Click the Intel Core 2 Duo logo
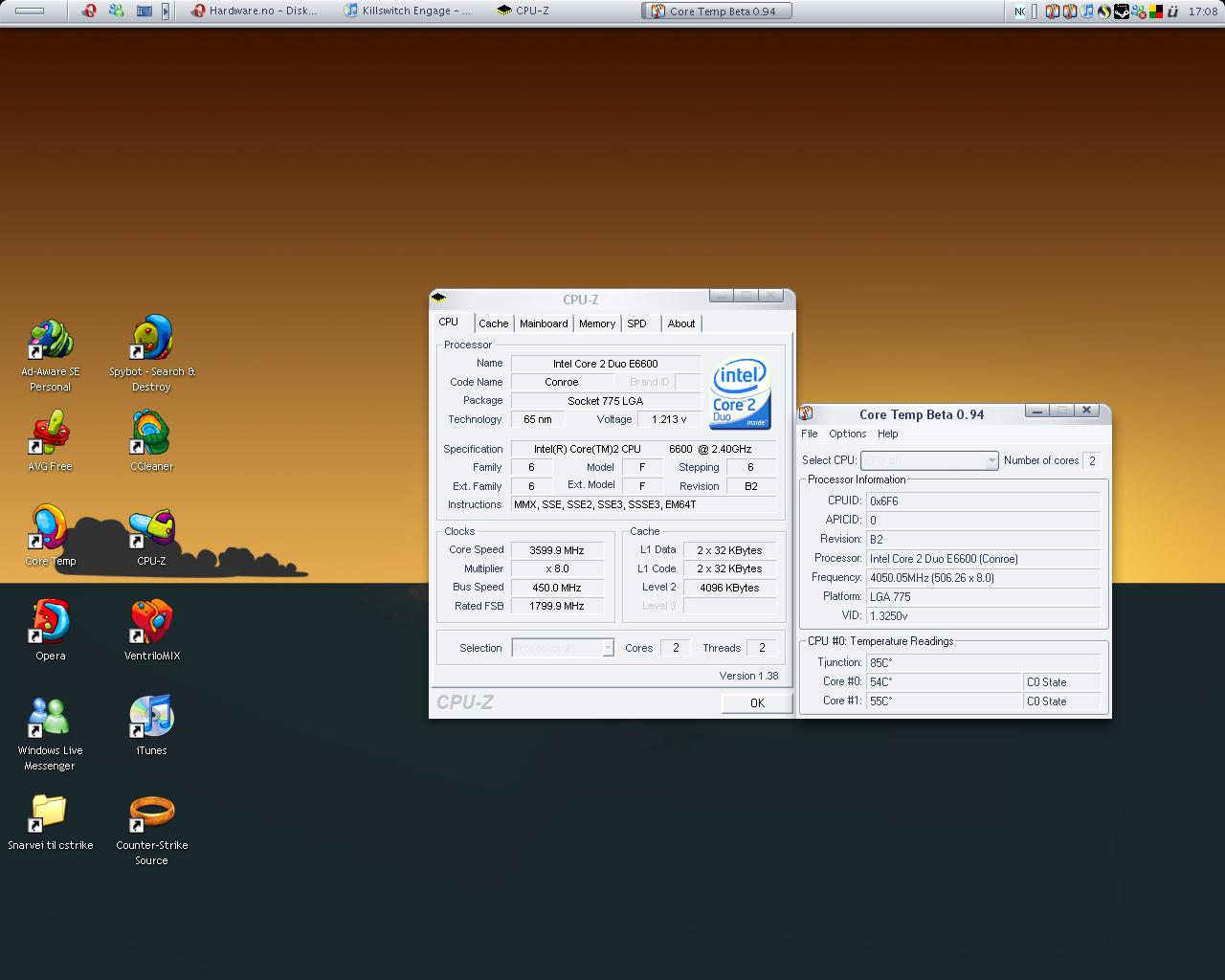 click(x=740, y=393)
